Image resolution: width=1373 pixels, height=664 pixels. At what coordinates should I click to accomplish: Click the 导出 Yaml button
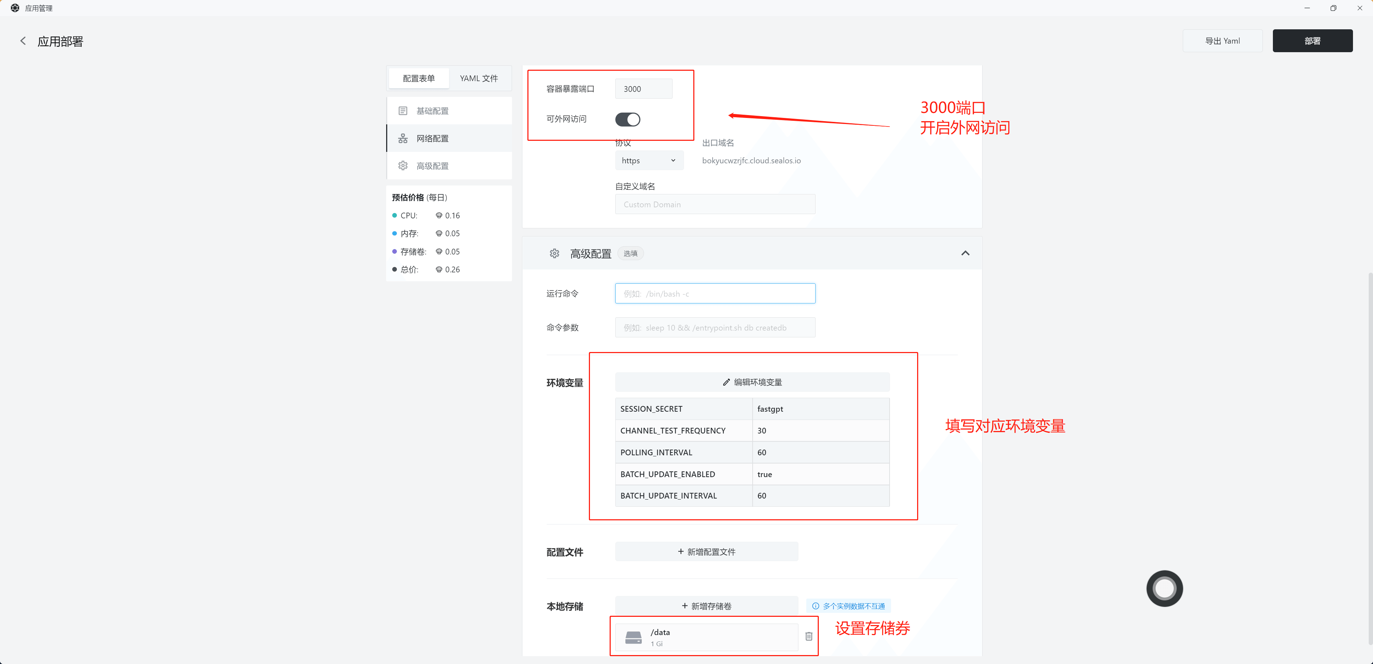tap(1222, 40)
